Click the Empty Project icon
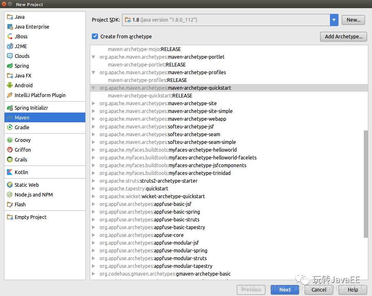The width and height of the screenshot is (372, 296). click(10, 217)
